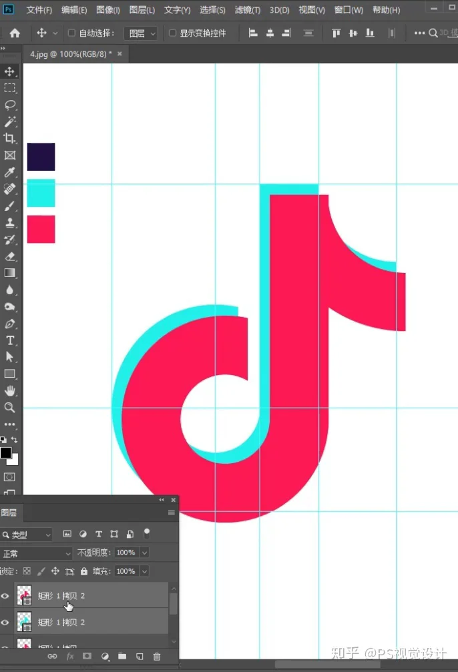Screen dimensions: 458x672
Task: Select the Crop tool
Action: pos(9,138)
